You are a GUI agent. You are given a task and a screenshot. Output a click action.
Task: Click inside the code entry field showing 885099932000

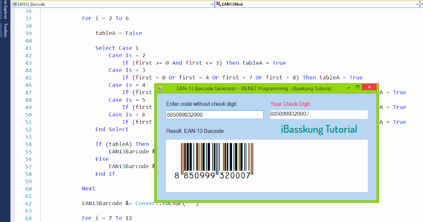click(214, 115)
